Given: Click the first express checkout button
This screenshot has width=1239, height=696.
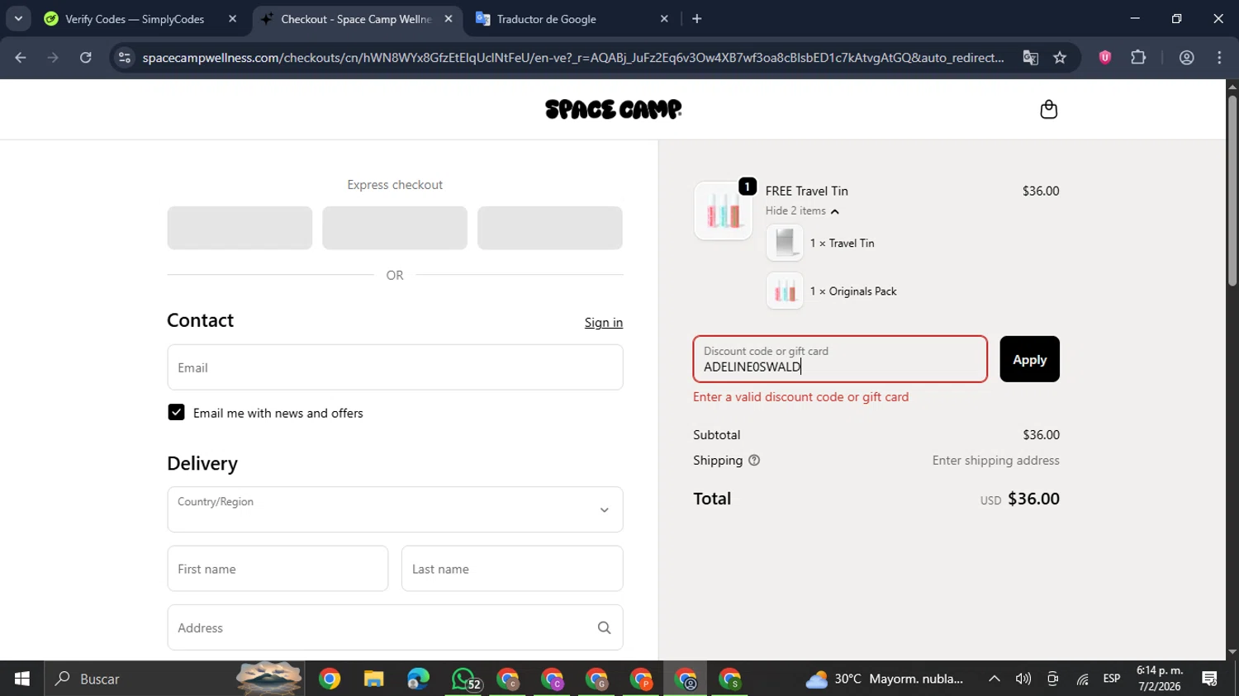Looking at the screenshot, I should tap(240, 228).
